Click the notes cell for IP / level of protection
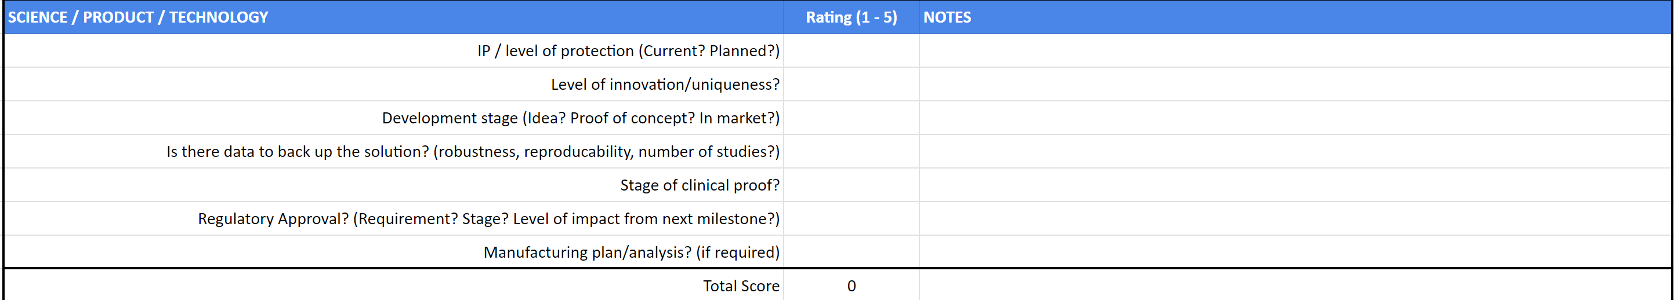The image size is (1674, 300). click(1295, 52)
